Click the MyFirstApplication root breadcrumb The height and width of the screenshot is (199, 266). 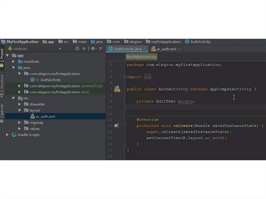coord(22,42)
